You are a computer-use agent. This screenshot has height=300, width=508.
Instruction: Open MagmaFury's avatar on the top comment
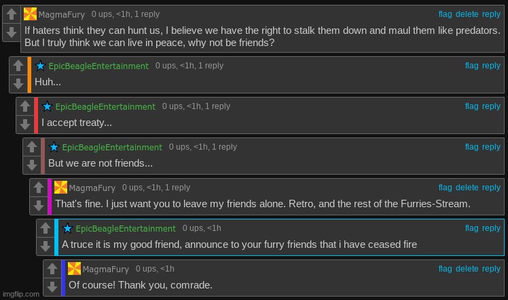(30, 14)
